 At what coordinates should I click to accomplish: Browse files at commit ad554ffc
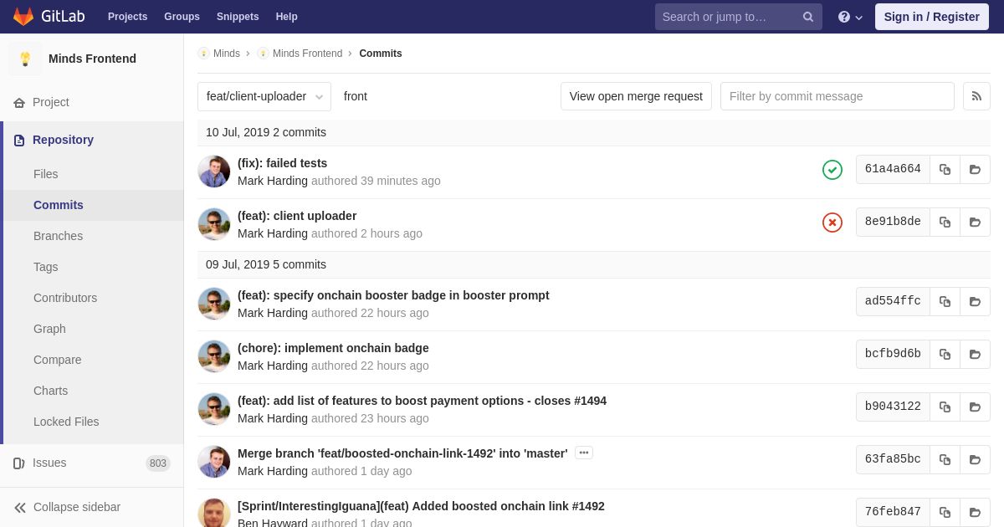coord(975,301)
